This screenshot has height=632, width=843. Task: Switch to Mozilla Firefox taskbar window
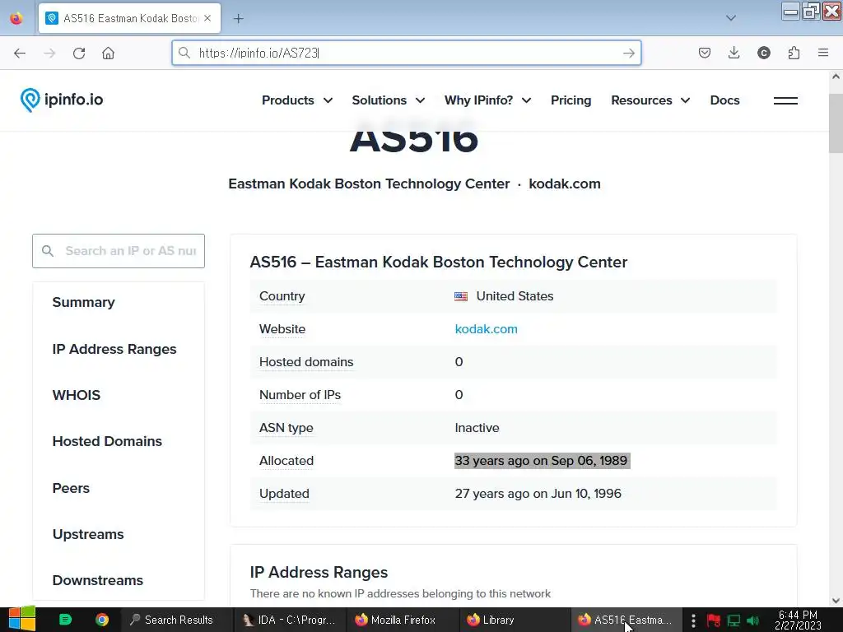403,620
